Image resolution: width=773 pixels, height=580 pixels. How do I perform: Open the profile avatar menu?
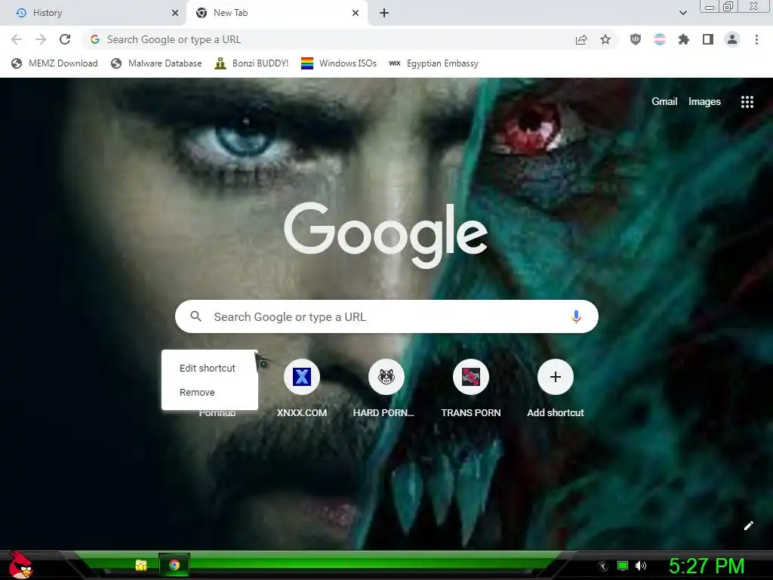coord(732,39)
